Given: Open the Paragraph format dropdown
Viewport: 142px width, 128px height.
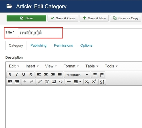Looking at the screenshot, I should click(x=77, y=75).
